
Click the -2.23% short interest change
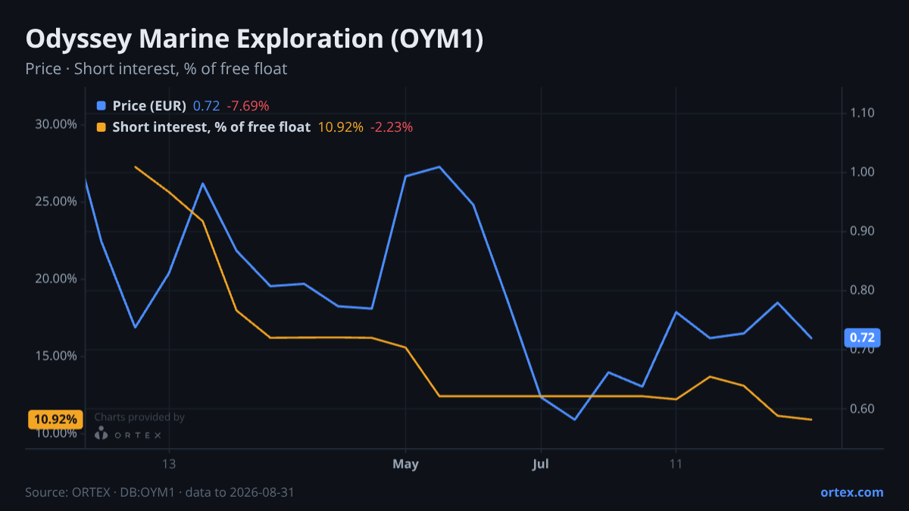pyautogui.click(x=392, y=127)
